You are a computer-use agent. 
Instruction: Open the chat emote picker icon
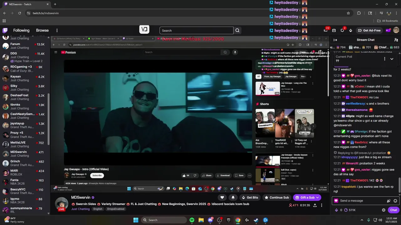tap(395, 201)
